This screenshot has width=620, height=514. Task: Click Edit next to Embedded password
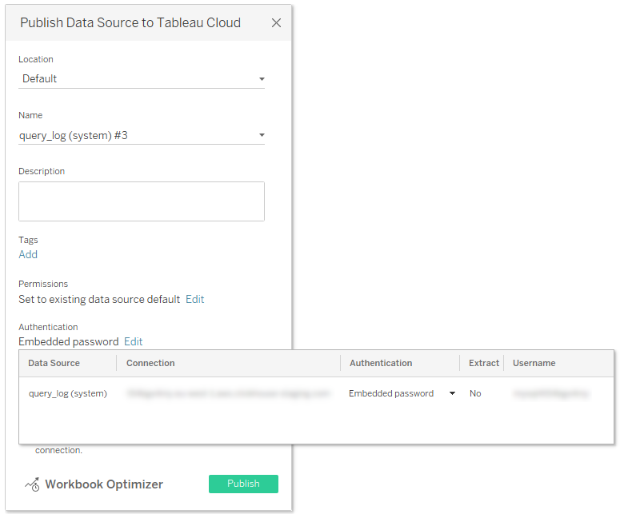133,341
